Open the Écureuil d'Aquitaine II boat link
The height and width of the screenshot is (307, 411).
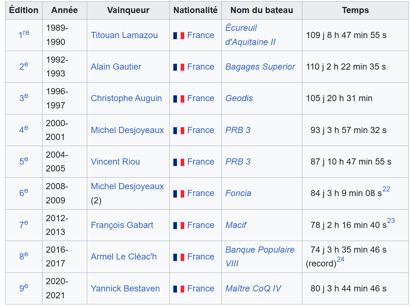250,35
